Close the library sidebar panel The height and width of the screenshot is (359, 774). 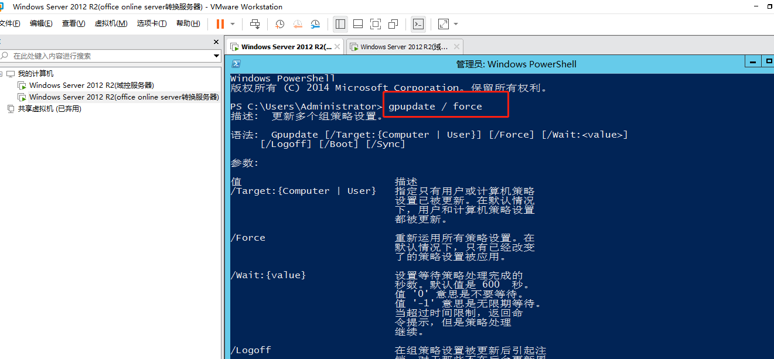(216, 42)
